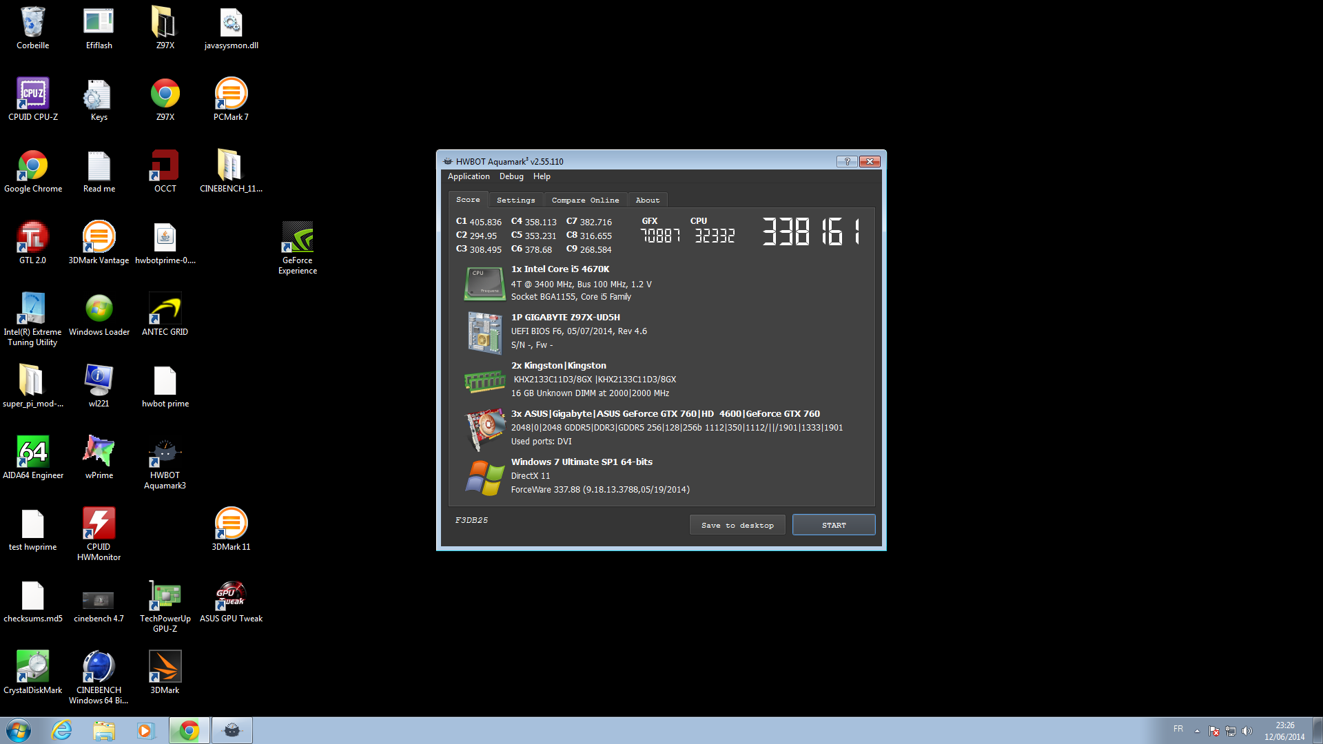Open the Action Center flag icon
Image resolution: width=1323 pixels, height=744 pixels.
coord(1214,731)
